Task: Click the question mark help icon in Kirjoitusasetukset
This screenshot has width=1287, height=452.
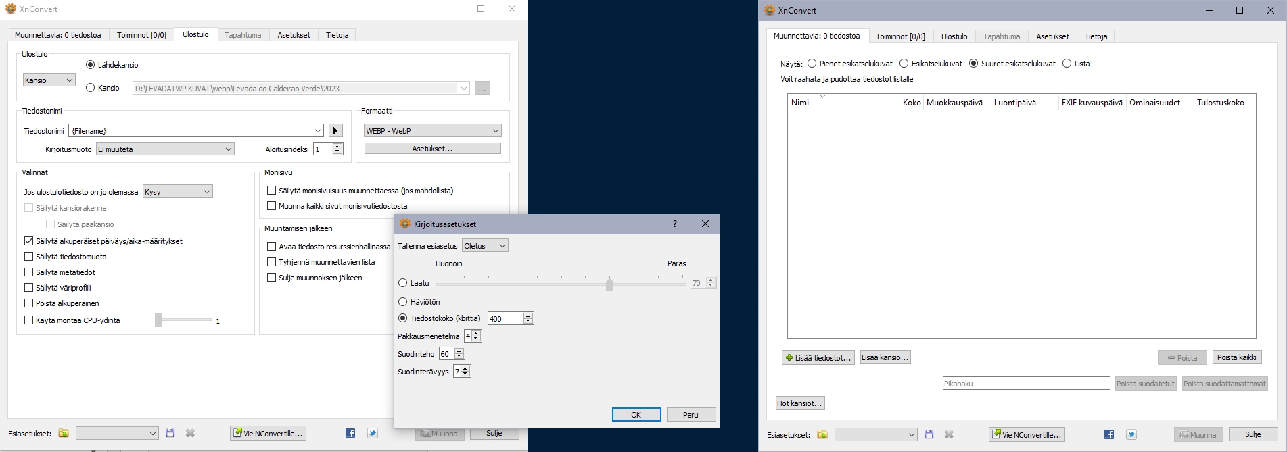Action: click(x=674, y=224)
